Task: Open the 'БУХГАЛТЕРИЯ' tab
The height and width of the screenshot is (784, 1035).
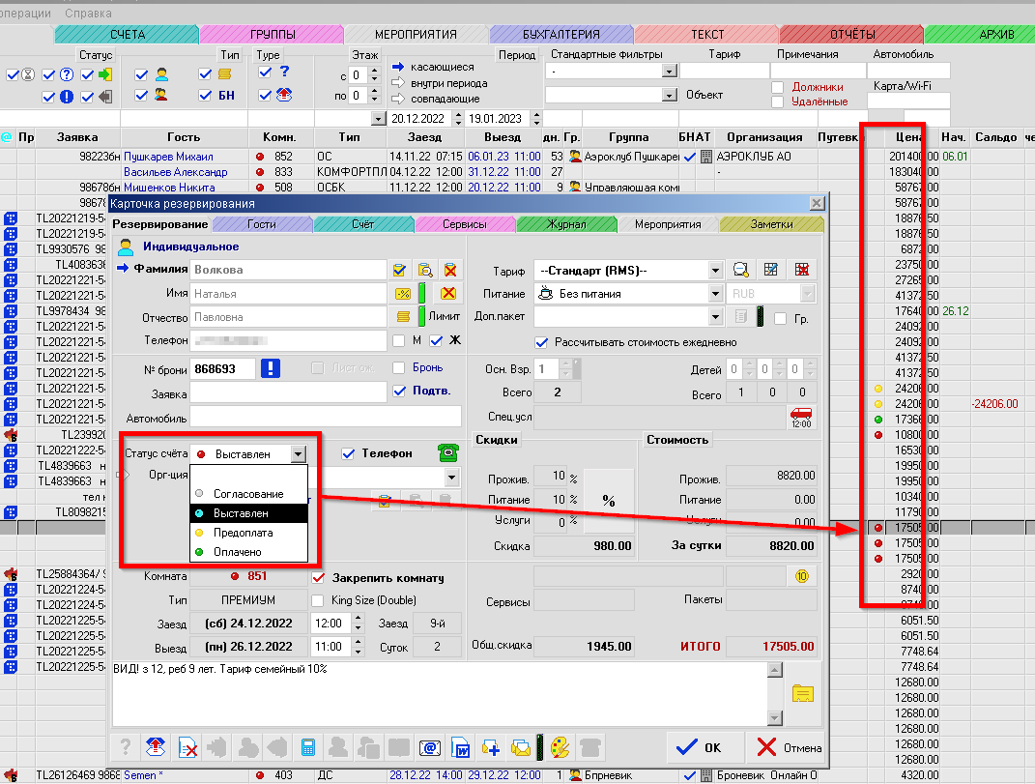Action: (561, 34)
